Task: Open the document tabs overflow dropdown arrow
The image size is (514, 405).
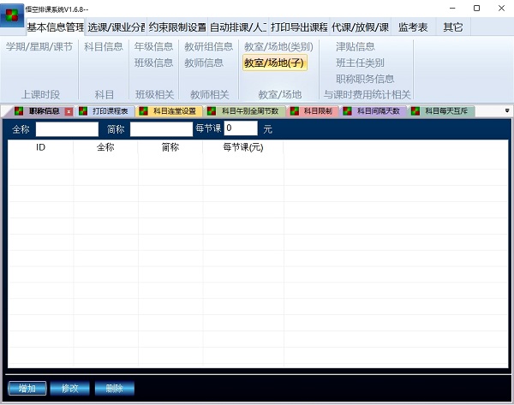Action: (x=507, y=110)
